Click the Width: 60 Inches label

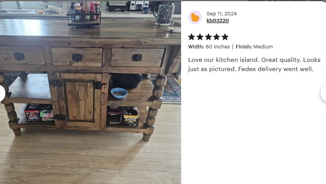coord(209,46)
